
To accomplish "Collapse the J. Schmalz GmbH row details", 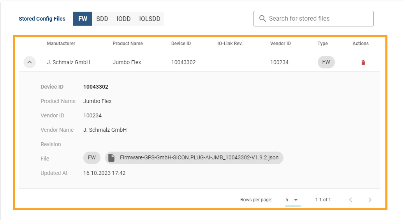I will click(30, 62).
